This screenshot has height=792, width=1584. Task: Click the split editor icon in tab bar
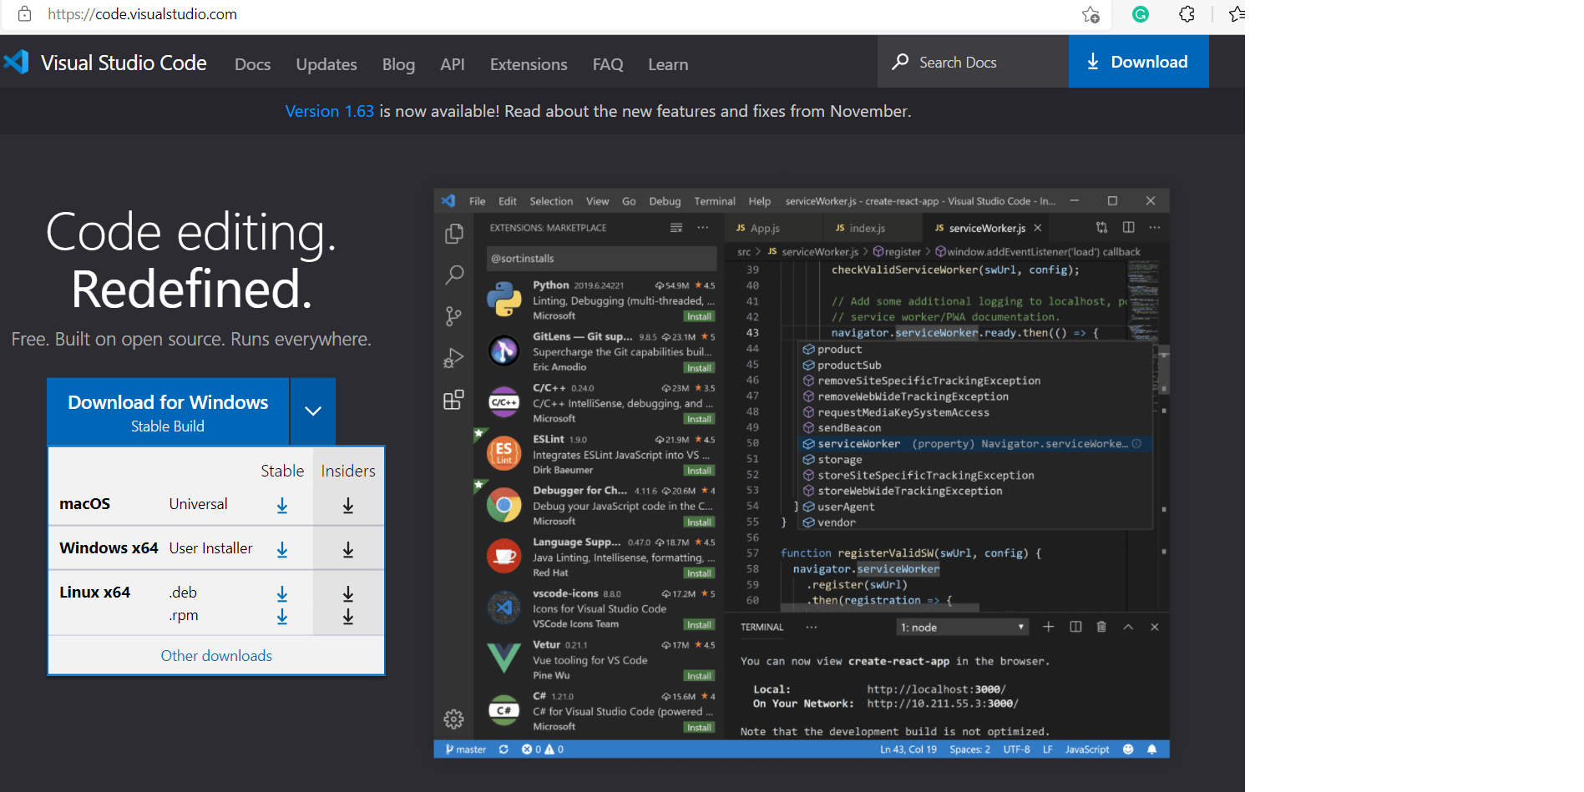click(1128, 227)
